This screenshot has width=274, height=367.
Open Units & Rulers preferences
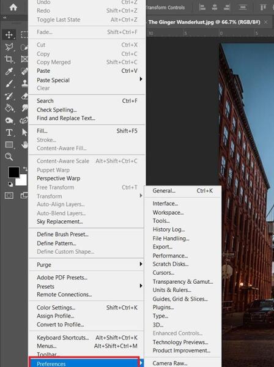(x=183, y=290)
